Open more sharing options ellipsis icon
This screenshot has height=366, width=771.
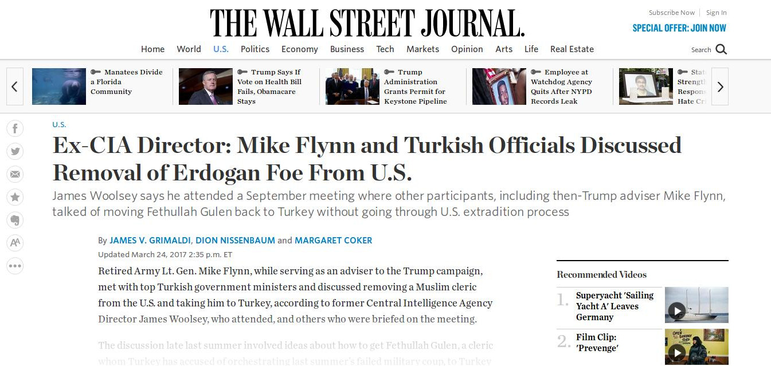[x=15, y=266]
